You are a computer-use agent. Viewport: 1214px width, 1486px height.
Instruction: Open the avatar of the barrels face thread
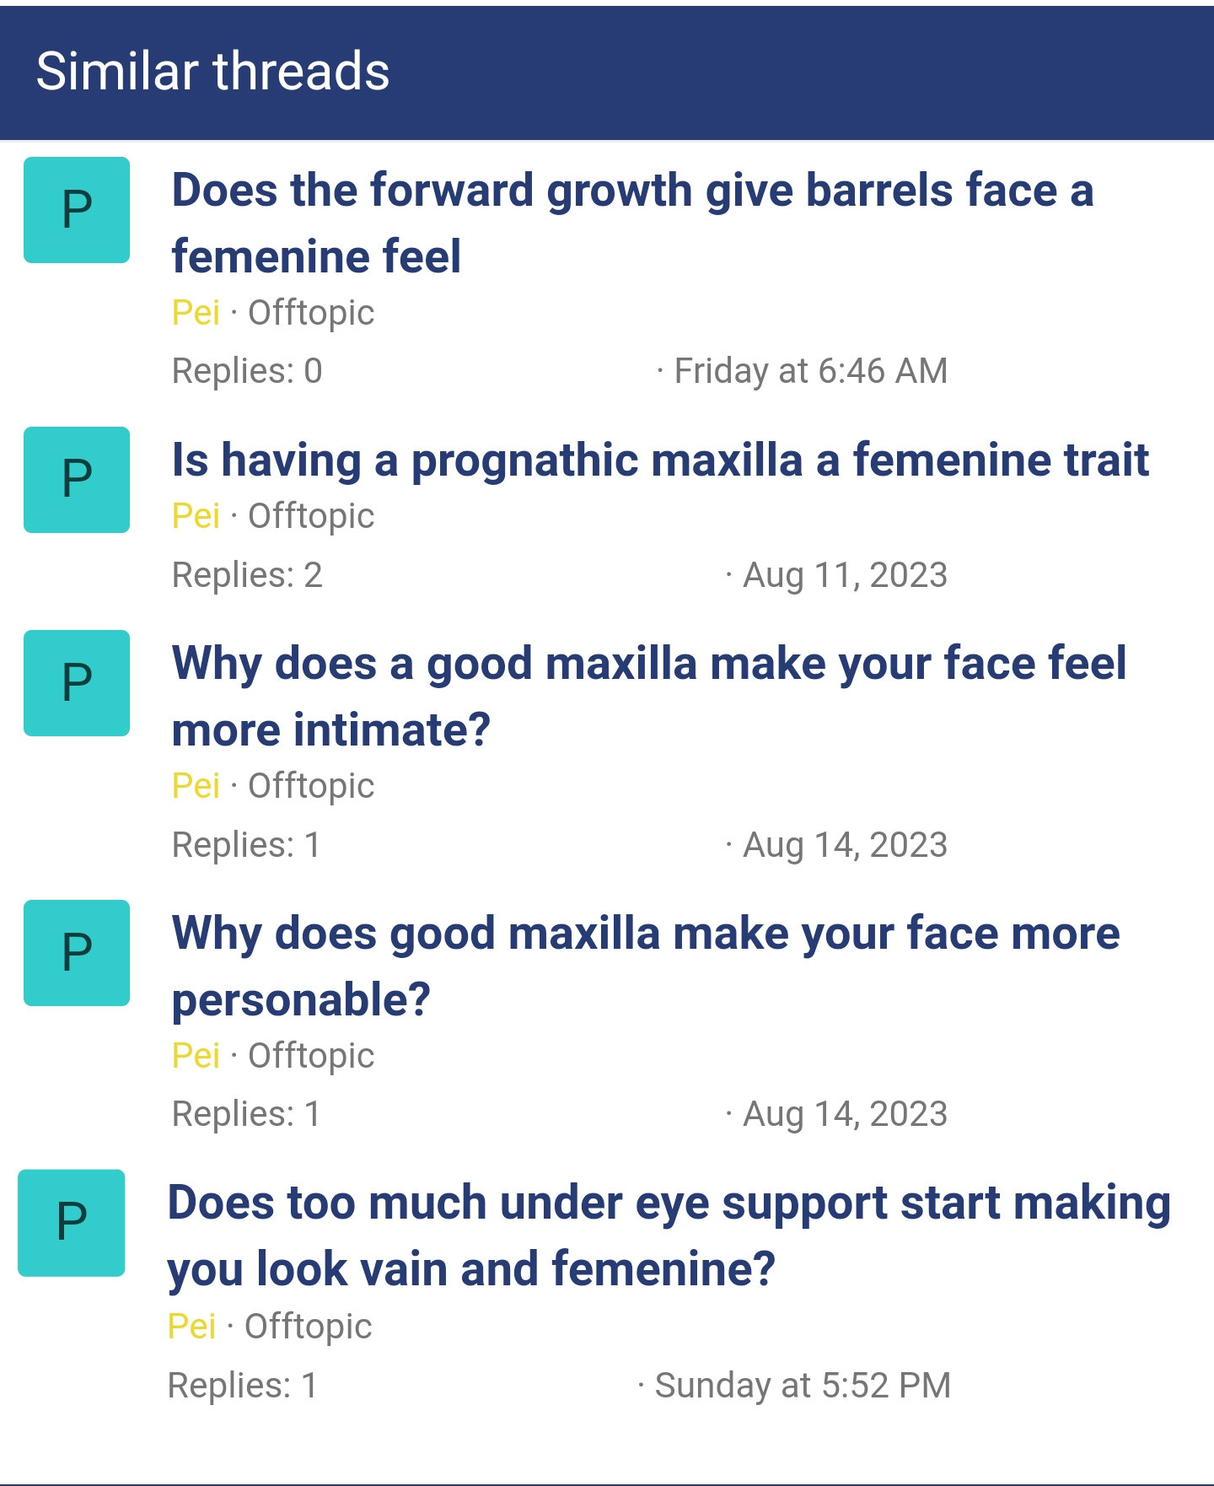pos(77,210)
